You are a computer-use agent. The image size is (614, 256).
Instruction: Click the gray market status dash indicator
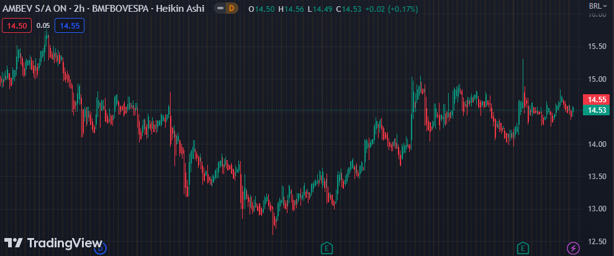coord(220,8)
